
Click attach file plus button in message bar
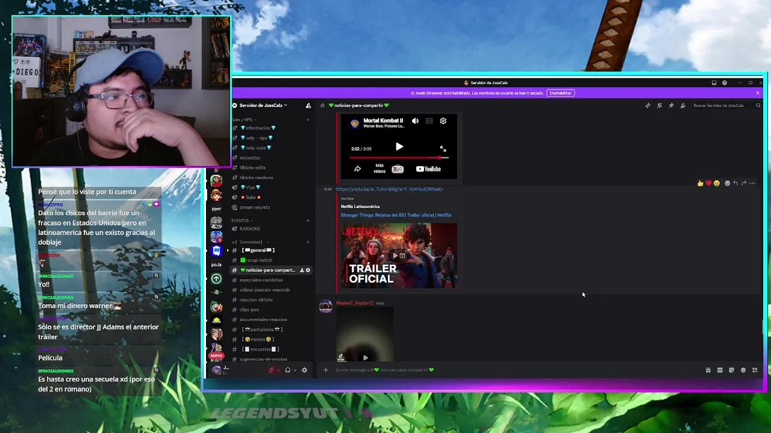325,370
